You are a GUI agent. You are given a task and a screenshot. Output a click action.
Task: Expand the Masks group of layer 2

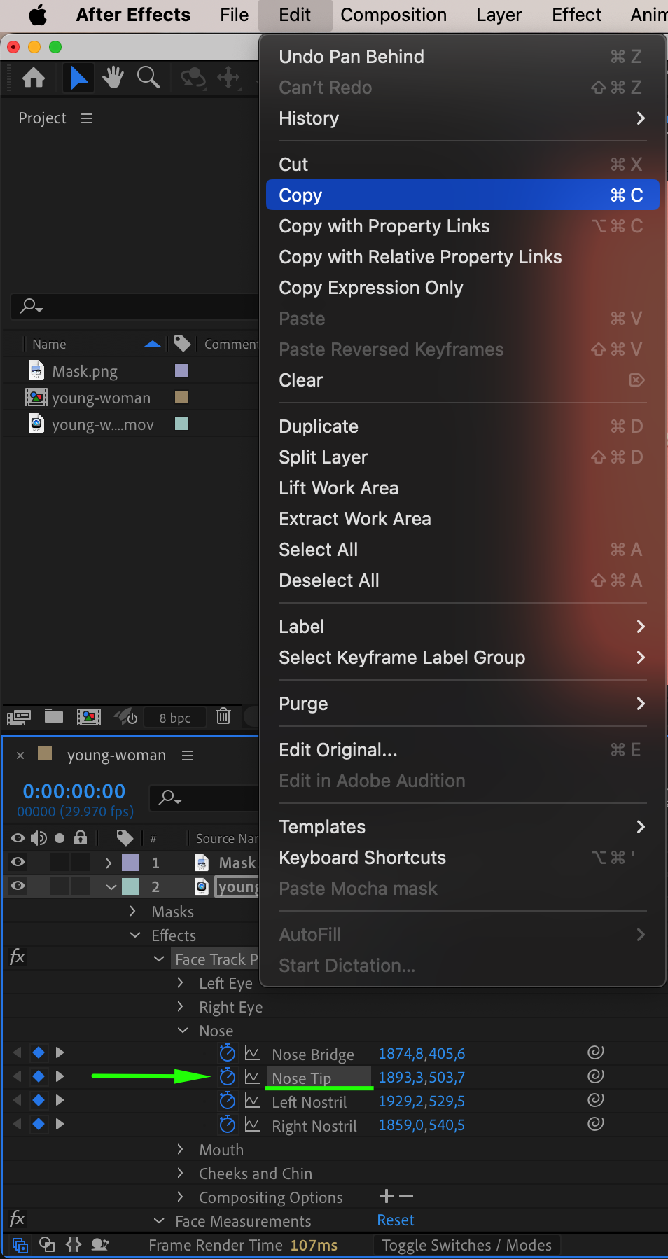(133, 911)
